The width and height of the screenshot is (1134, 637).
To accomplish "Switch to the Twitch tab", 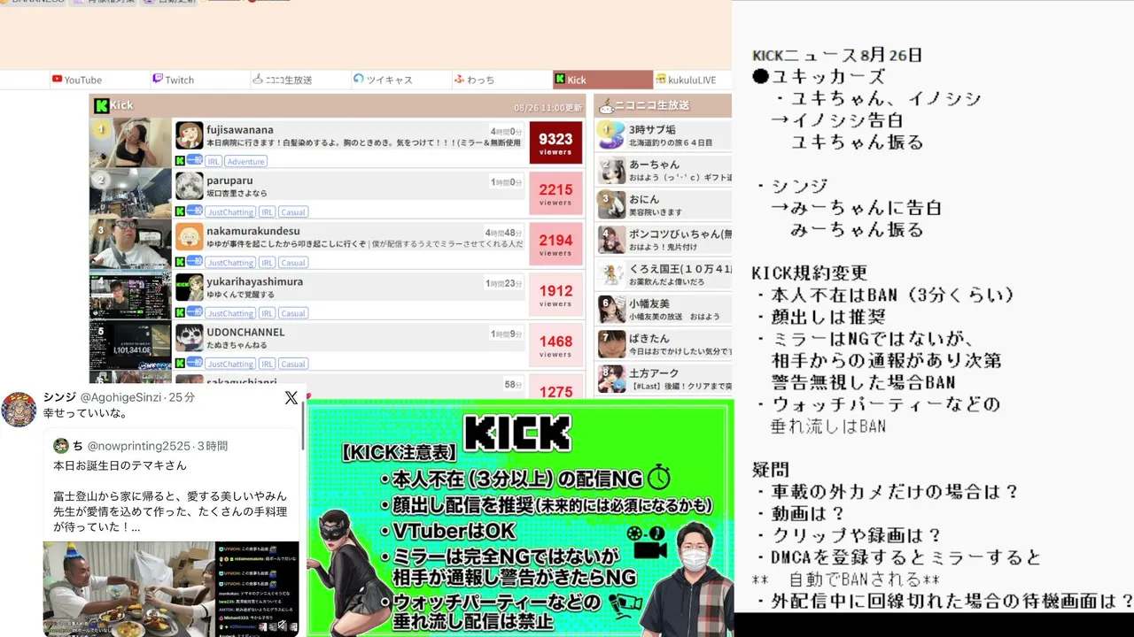I will click(174, 80).
